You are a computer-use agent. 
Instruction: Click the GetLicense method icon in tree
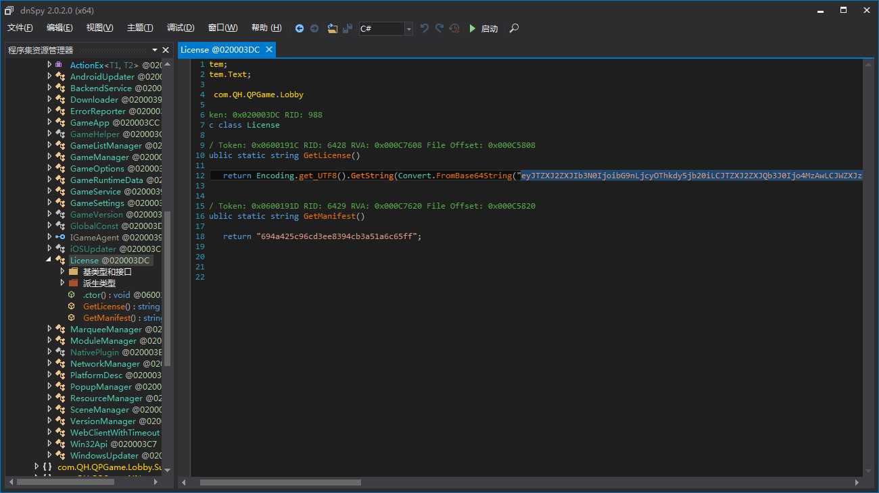(x=72, y=307)
